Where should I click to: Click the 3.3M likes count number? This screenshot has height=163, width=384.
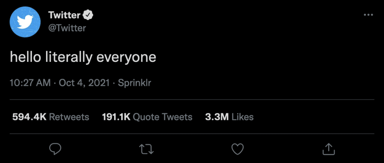pos(217,117)
